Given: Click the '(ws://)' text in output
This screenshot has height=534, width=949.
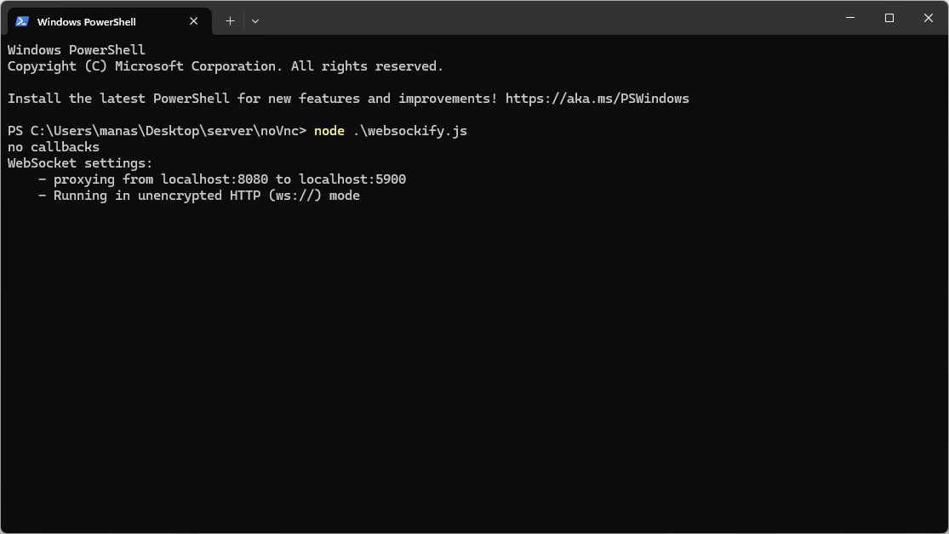Looking at the screenshot, I should point(294,196).
